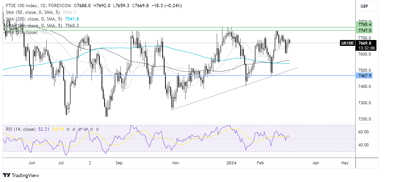397x182 pixels.
Task: Open the GBP currency selector
Action: click(367, 6)
